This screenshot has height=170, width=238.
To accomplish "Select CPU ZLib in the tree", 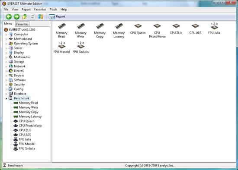I will [x=25, y=130].
